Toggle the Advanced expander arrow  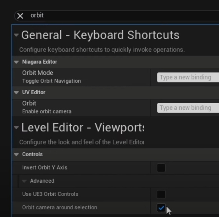click(24, 181)
